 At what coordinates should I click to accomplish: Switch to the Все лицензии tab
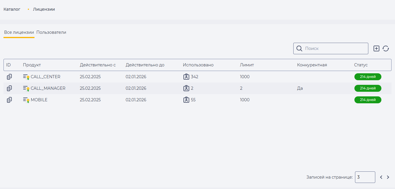click(19, 32)
